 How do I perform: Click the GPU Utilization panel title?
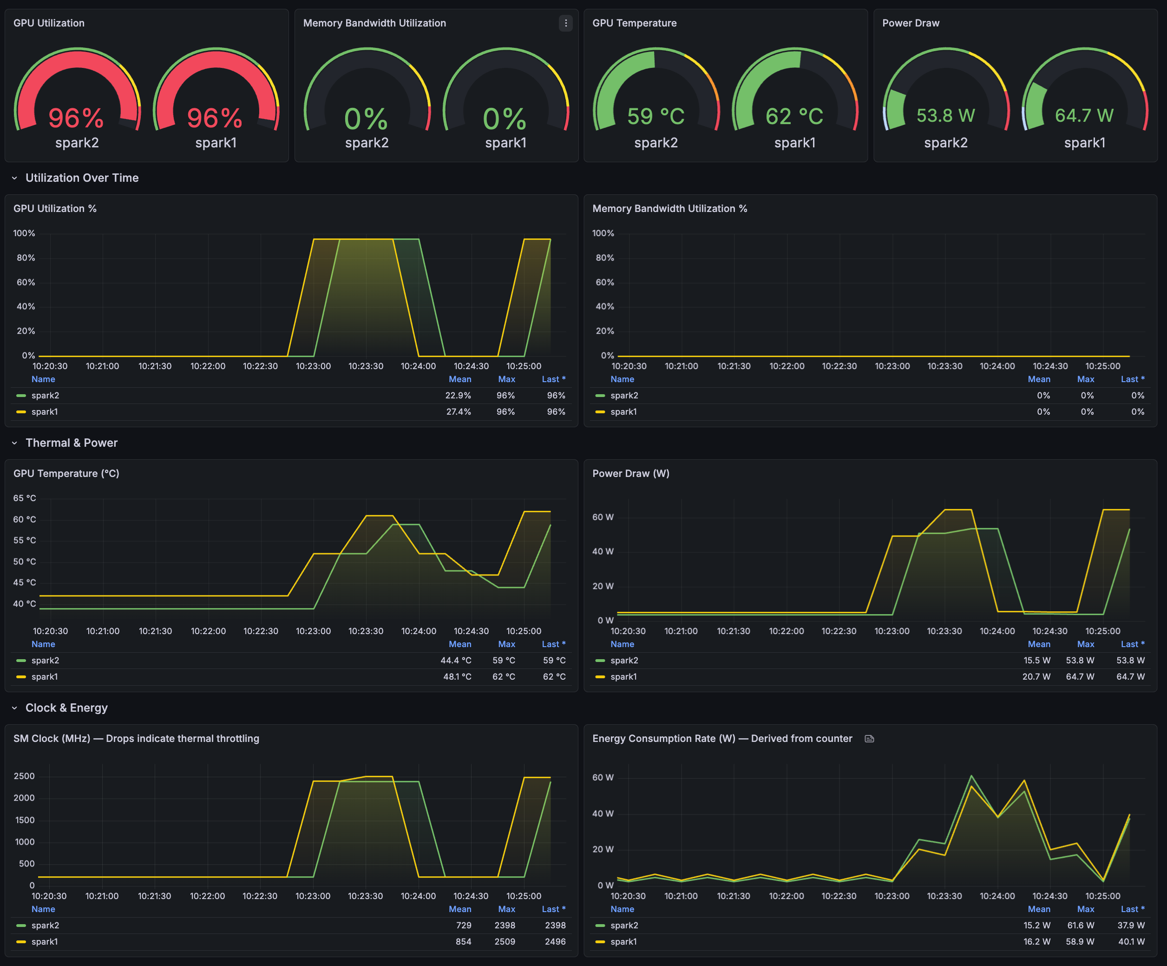(x=49, y=23)
